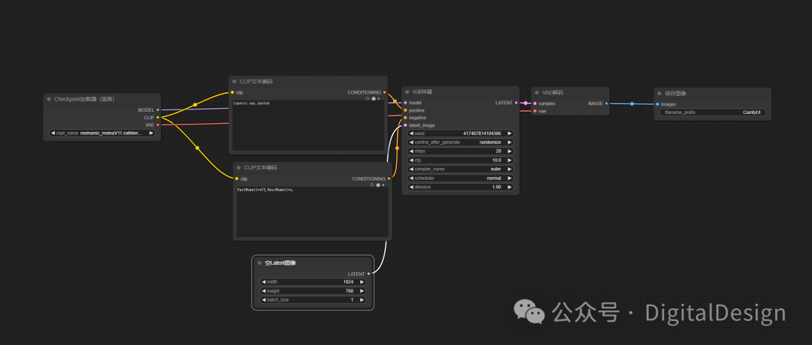Increase steps with the right arrow
812x345 pixels.
(x=510, y=151)
